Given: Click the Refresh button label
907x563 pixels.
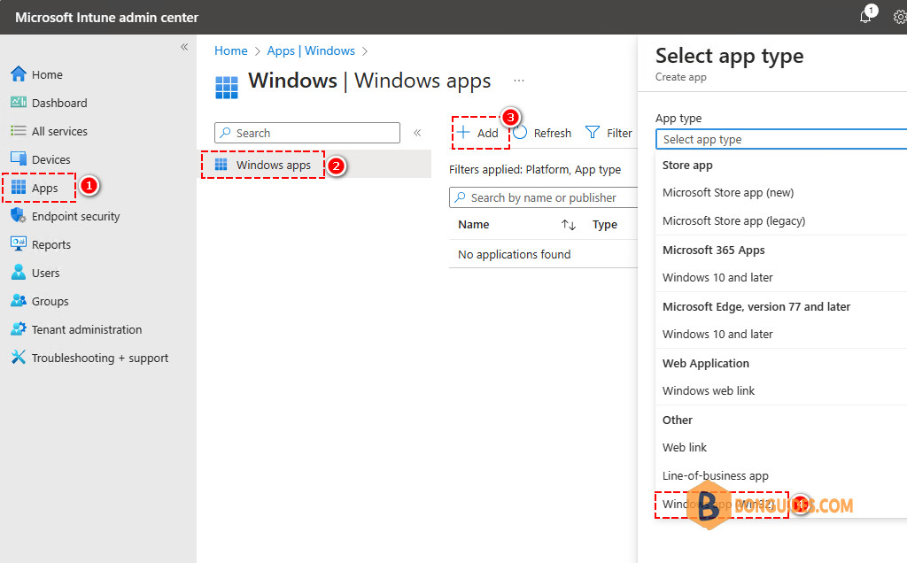Looking at the screenshot, I should click(x=553, y=133).
